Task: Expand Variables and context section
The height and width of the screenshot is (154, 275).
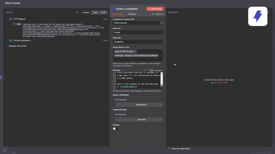Action: (x=7, y=46)
